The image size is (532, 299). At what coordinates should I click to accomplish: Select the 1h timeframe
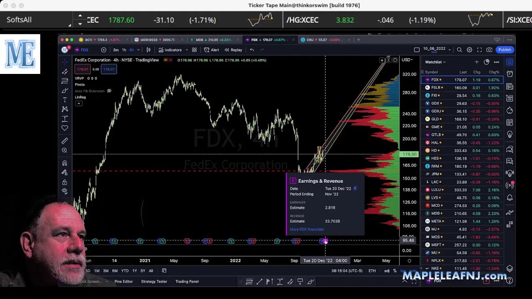[124, 50]
